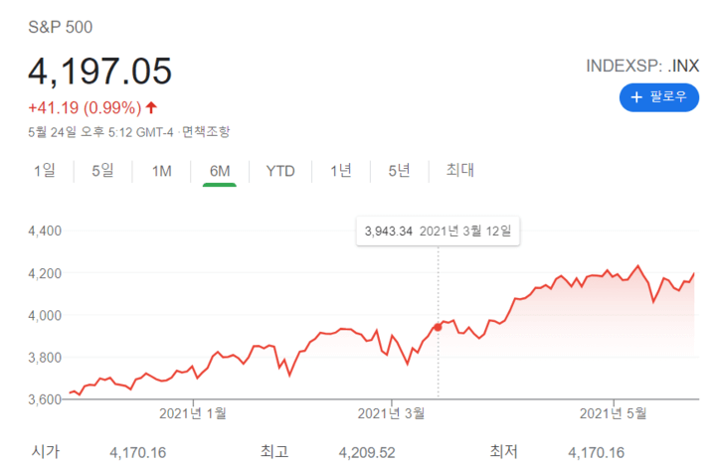Viewport: 715px width, 466px height.
Task: Click the red data point on chart
Action: coord(438,327)
